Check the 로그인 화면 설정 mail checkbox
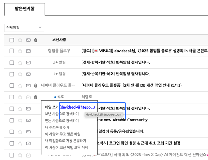The width and height of the screenshot is (208, 160). click(x=12, y=143)
